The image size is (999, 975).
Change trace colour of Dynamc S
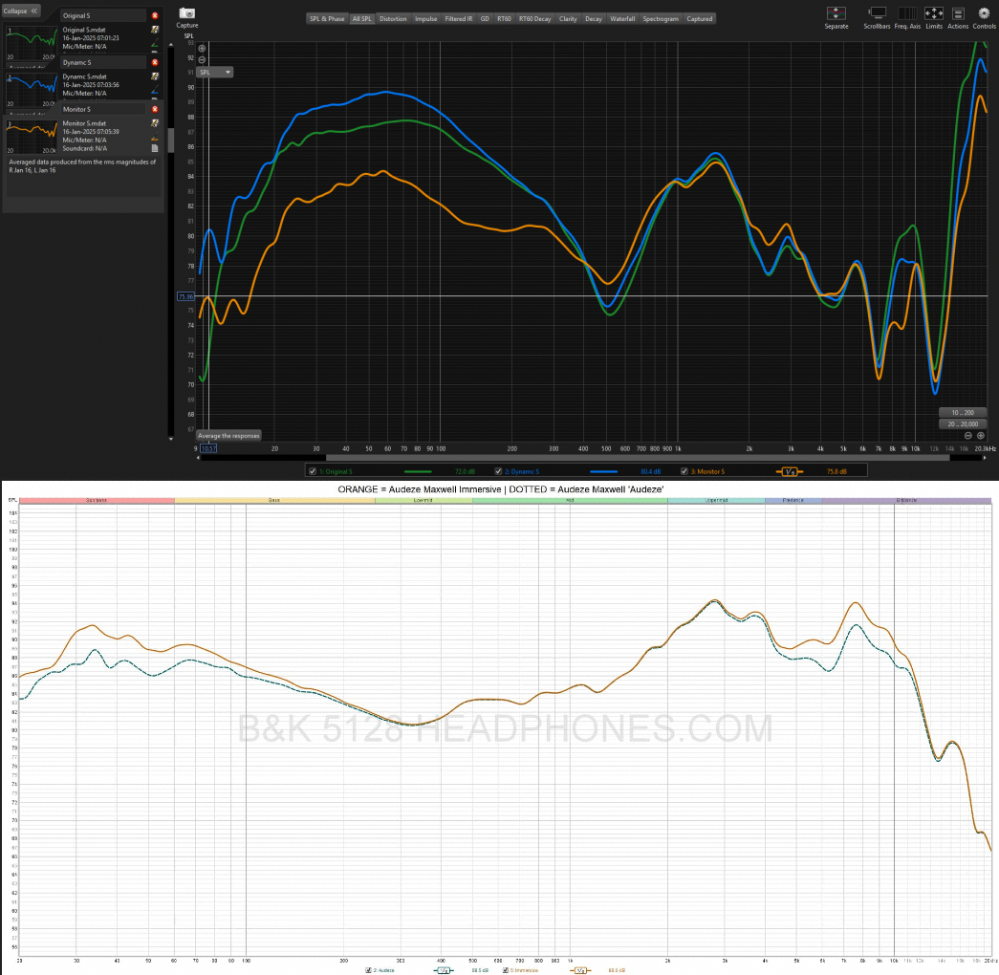click(x=154, y=91)
